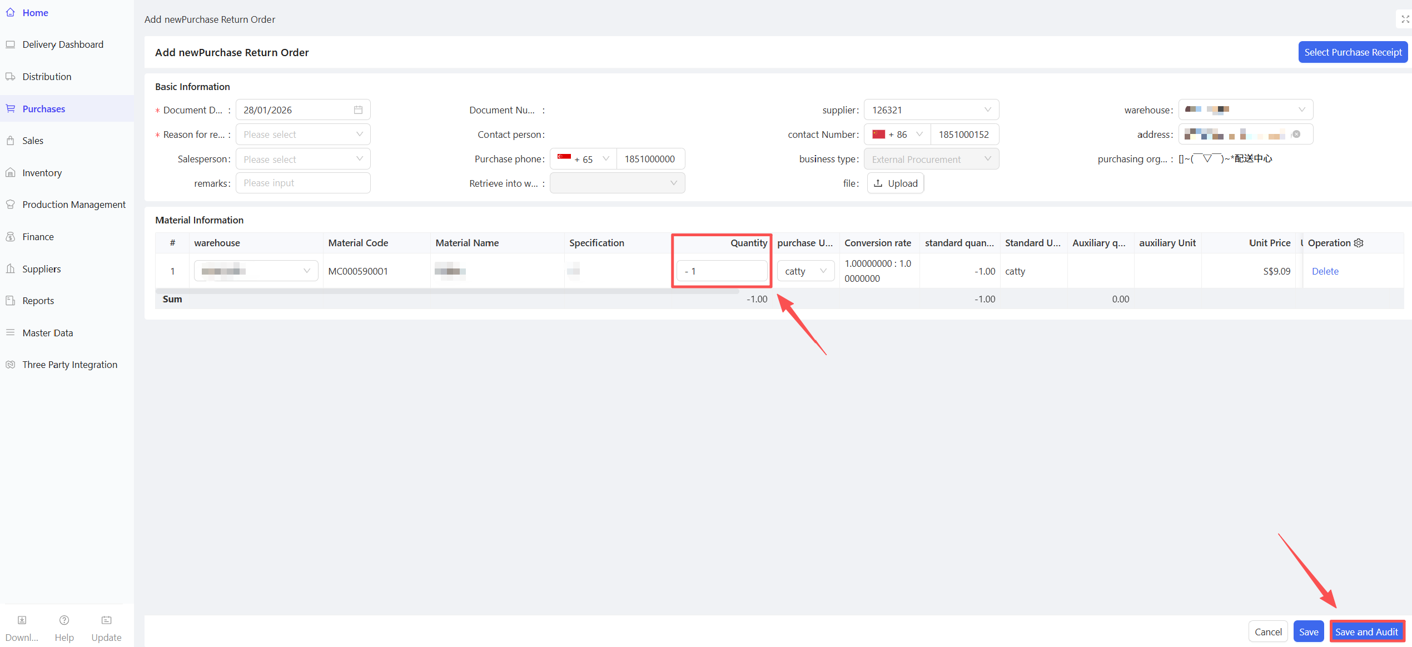This screenshot has height=647, width=1412.
Task: Click the Update icon in bottom sidebar
Action: (x=106, y=620)
